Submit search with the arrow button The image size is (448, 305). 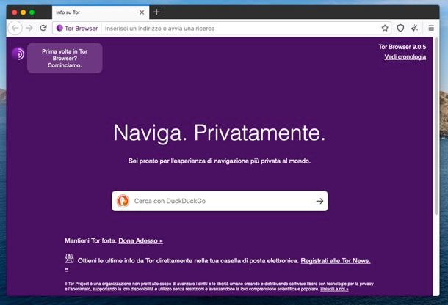(x=319, y=201)
